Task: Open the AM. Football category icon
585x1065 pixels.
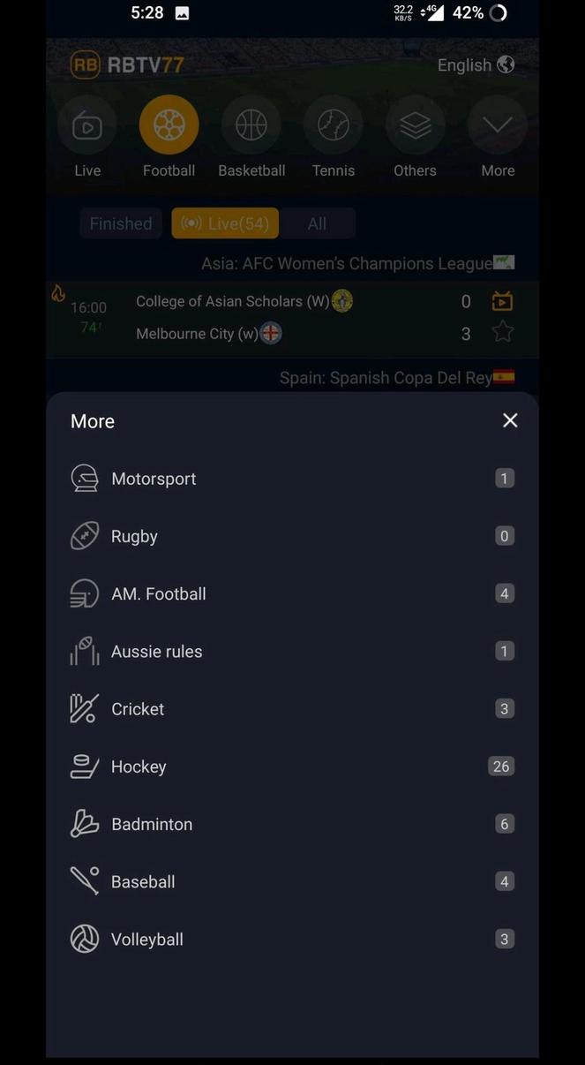Action: tap(84, 593)
